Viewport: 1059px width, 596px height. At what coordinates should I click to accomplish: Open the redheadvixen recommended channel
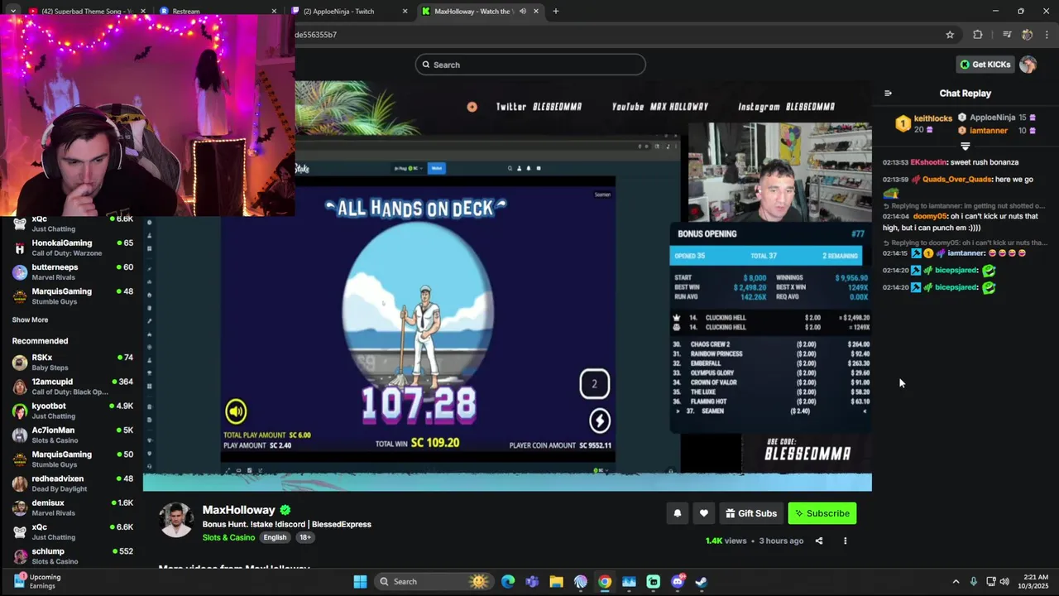pyautogui.click(x=73, y=483)
